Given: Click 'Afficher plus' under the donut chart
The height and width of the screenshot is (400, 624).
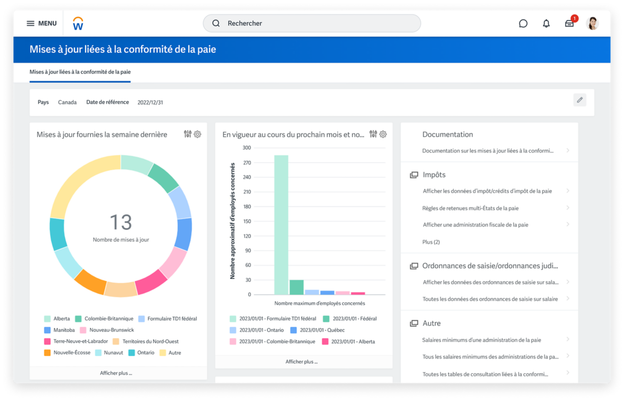Looking at the screenshot, I should [x=116, y=373].
